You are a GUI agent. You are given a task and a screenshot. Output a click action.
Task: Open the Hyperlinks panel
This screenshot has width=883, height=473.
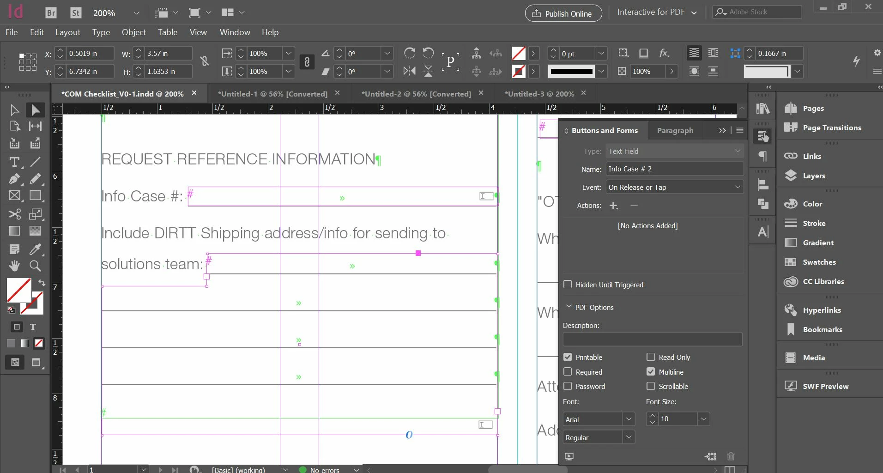[x=812, y=310]
